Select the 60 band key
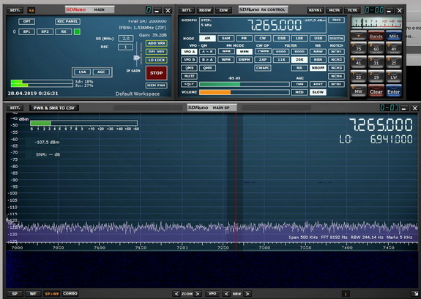 376,48
